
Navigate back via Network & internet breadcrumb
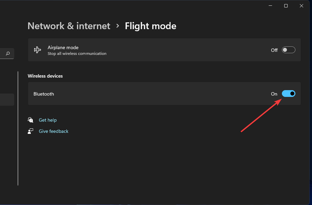coord(69,26)
